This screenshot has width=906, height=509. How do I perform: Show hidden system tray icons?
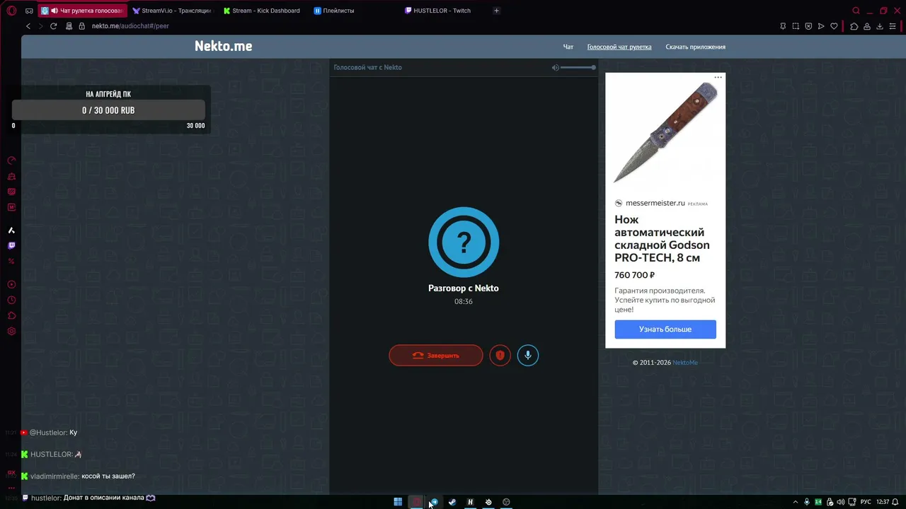pos(795,502)
